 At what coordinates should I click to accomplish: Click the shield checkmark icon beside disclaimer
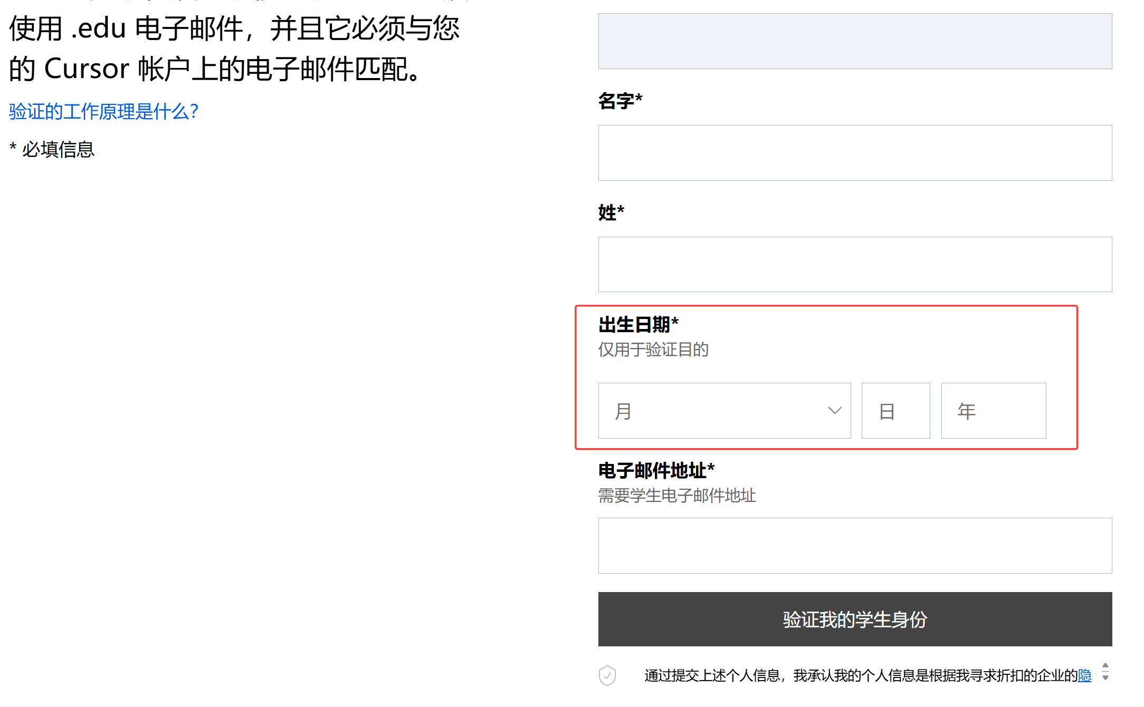(x=607, y=675)
